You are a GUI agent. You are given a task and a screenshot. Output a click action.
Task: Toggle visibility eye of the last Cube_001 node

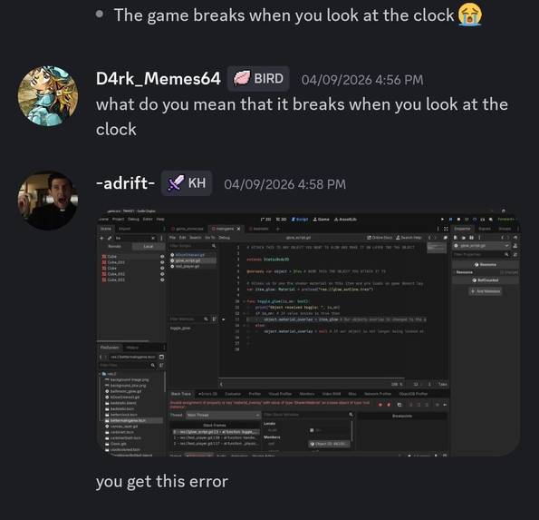click(x=162, y=280)
